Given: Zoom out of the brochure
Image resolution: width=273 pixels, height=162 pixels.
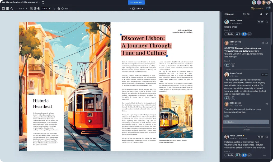Looking at the screenshot, I should 35,8.
